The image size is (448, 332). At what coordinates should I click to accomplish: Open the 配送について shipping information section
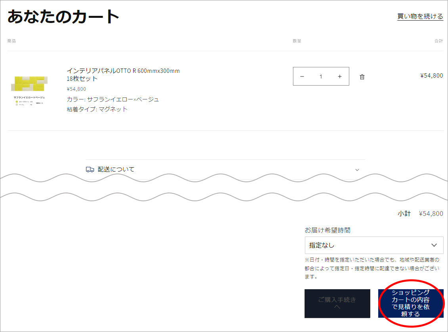coord(226,170)
